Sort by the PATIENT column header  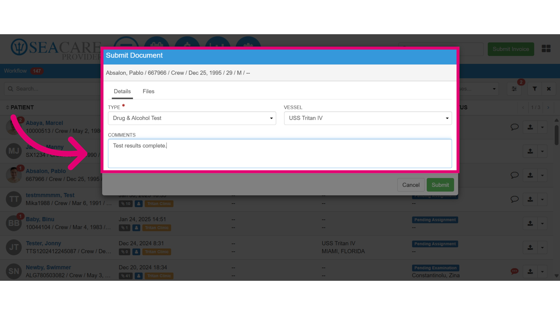pos(22,107)
